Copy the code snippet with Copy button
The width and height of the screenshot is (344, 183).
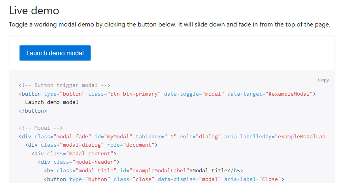(323, 80)
